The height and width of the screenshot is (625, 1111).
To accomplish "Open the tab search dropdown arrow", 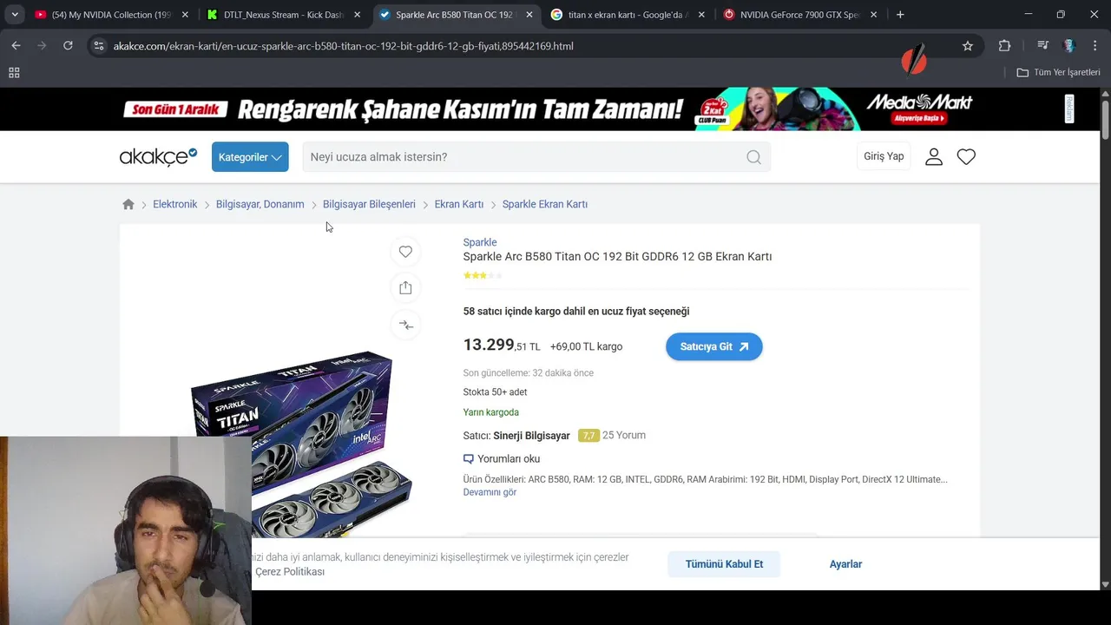I will click(x=15, y=15).
